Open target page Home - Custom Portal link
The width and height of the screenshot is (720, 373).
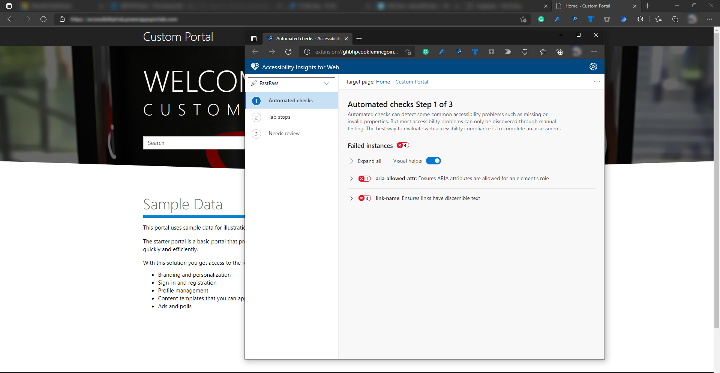point(402,82)
